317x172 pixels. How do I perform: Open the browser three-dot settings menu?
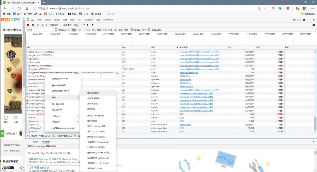[312, 9]
